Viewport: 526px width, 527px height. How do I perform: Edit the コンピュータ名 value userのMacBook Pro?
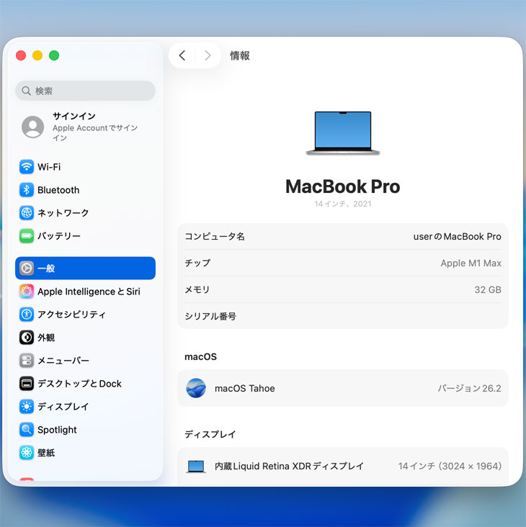click(457, 237)
